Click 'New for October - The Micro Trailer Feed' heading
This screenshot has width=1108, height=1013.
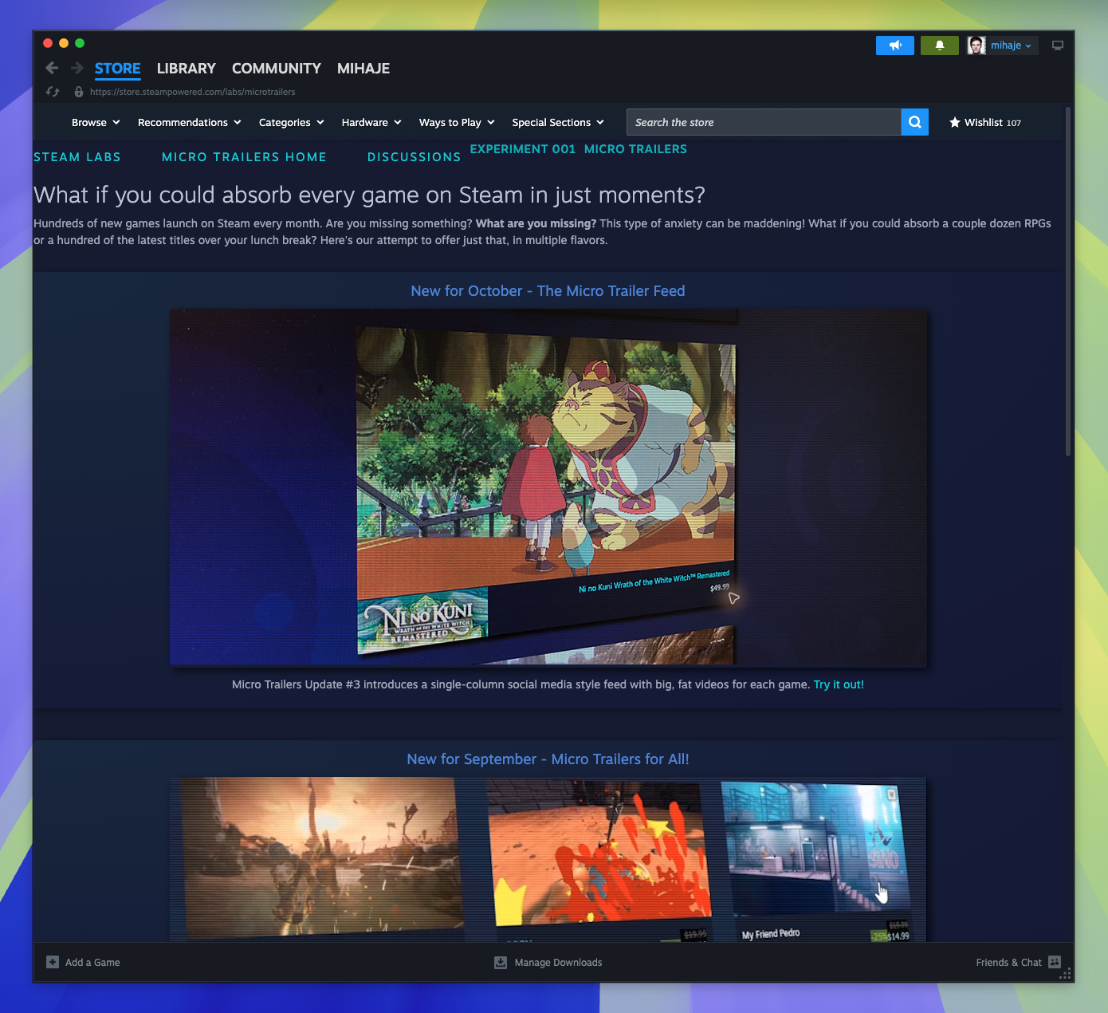548,291
